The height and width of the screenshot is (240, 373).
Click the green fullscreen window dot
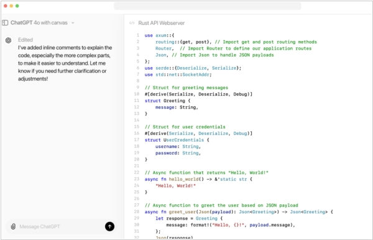click(x=17, y=6)
